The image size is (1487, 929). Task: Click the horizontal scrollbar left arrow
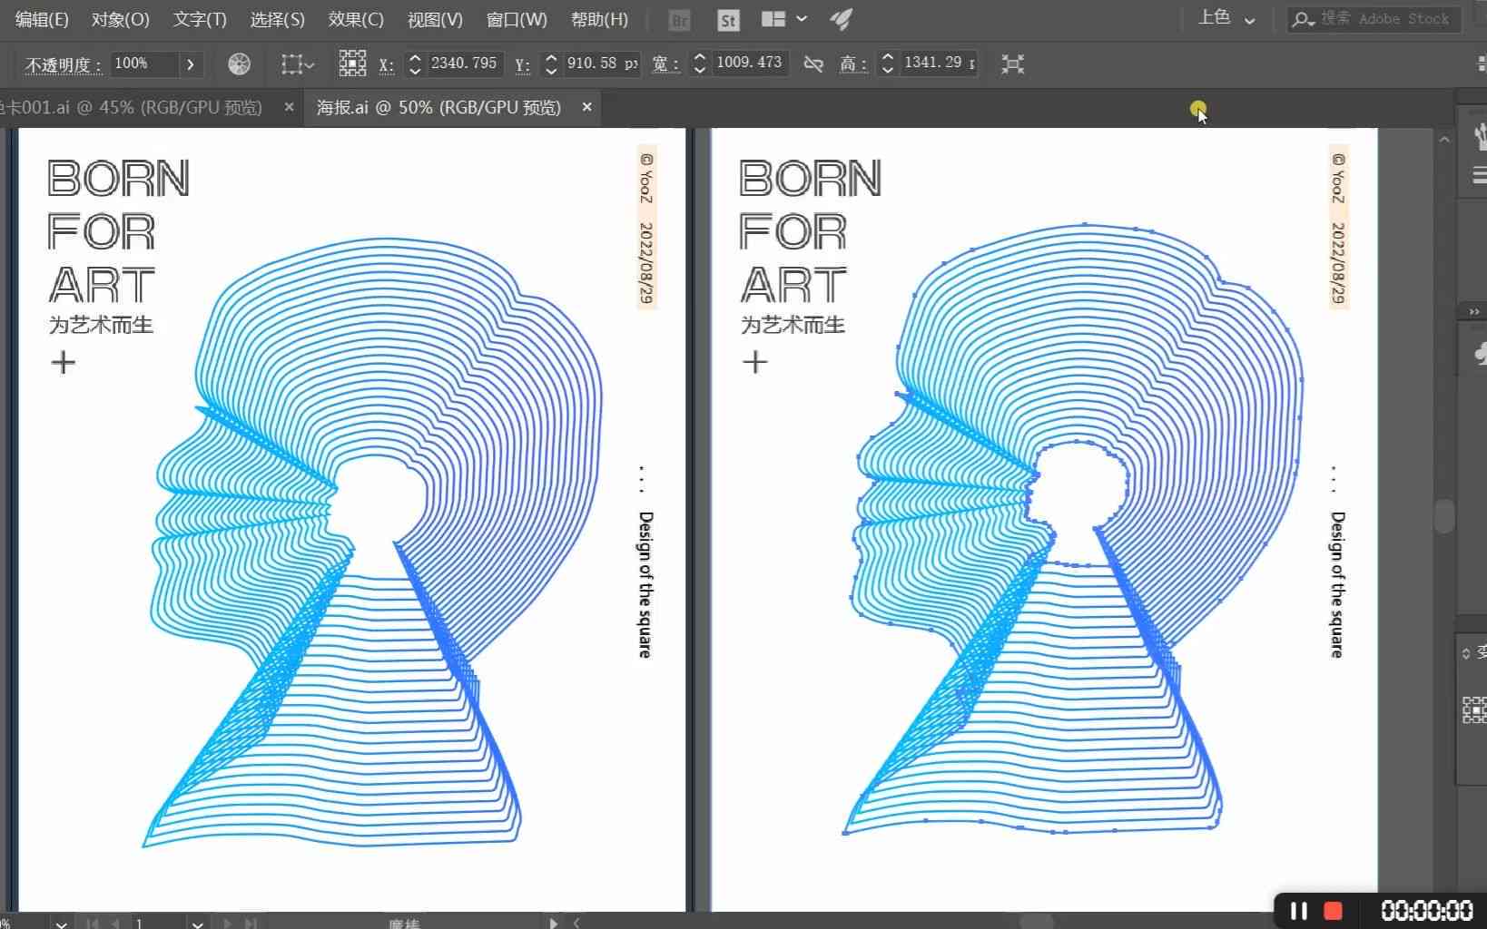pos(576,924)
